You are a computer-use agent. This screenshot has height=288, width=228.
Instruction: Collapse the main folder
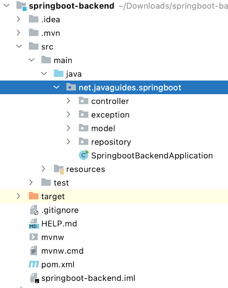(x=31, y=60)
